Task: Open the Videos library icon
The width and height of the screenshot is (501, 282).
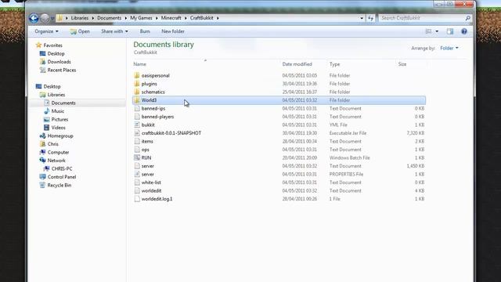Action: click(x=47, y=128)
